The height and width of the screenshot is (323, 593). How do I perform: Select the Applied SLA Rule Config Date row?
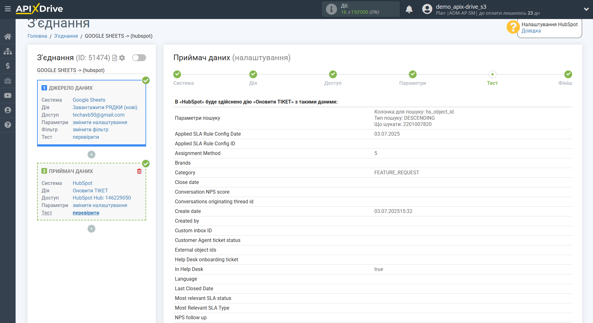point(373,134)
